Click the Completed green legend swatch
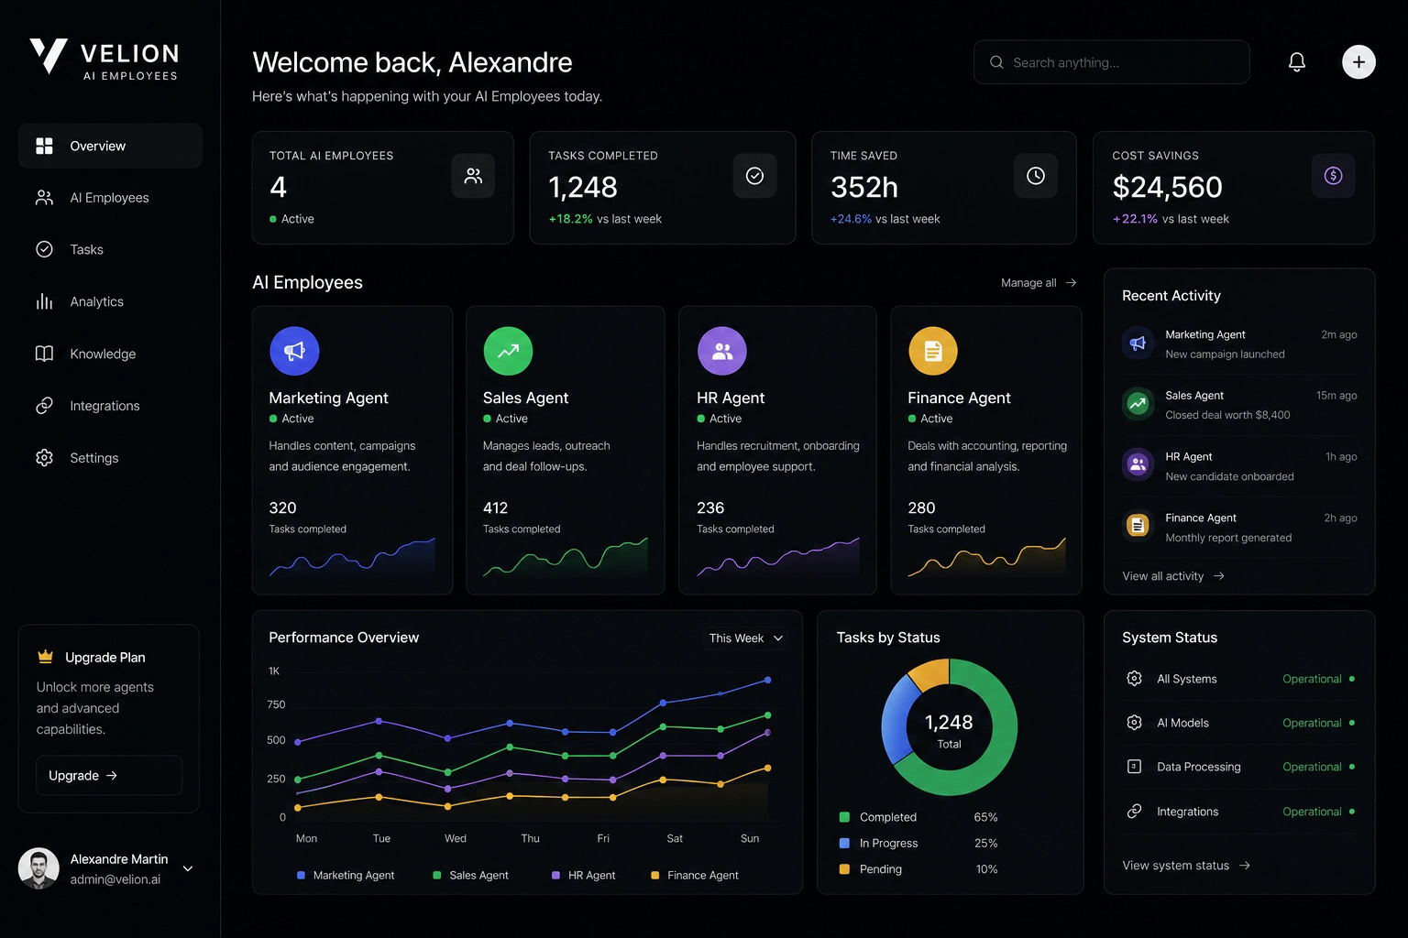The image size is (1408, 938). click(x=844, y=817)
